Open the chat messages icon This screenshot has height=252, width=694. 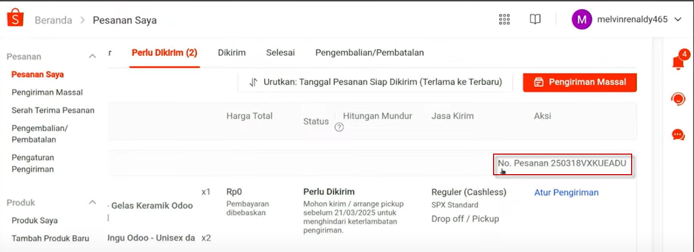pos(679,135)
